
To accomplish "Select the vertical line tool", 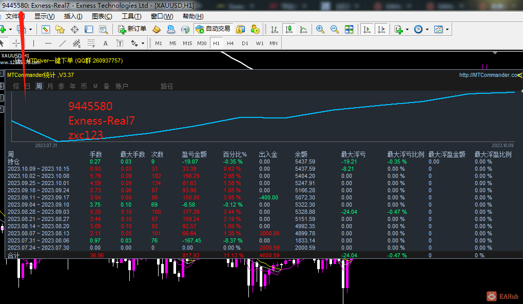I will click(34, 43).
